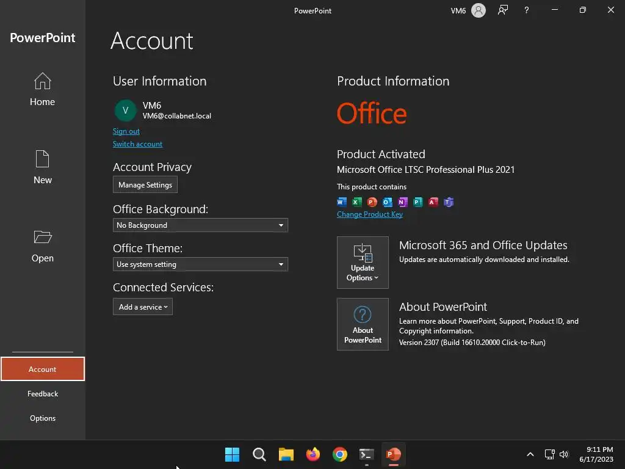Click the Excel product icon
The image size is (625, 469).
pyautogui.click(x=356, y=202)
